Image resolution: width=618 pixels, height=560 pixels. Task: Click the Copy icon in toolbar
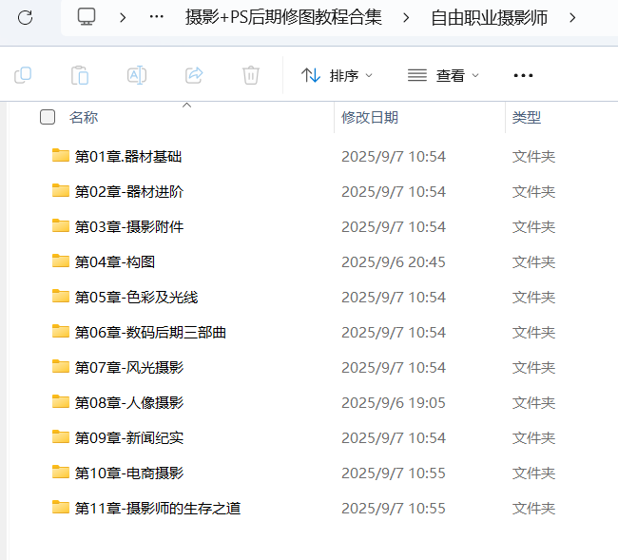point(23,75)
